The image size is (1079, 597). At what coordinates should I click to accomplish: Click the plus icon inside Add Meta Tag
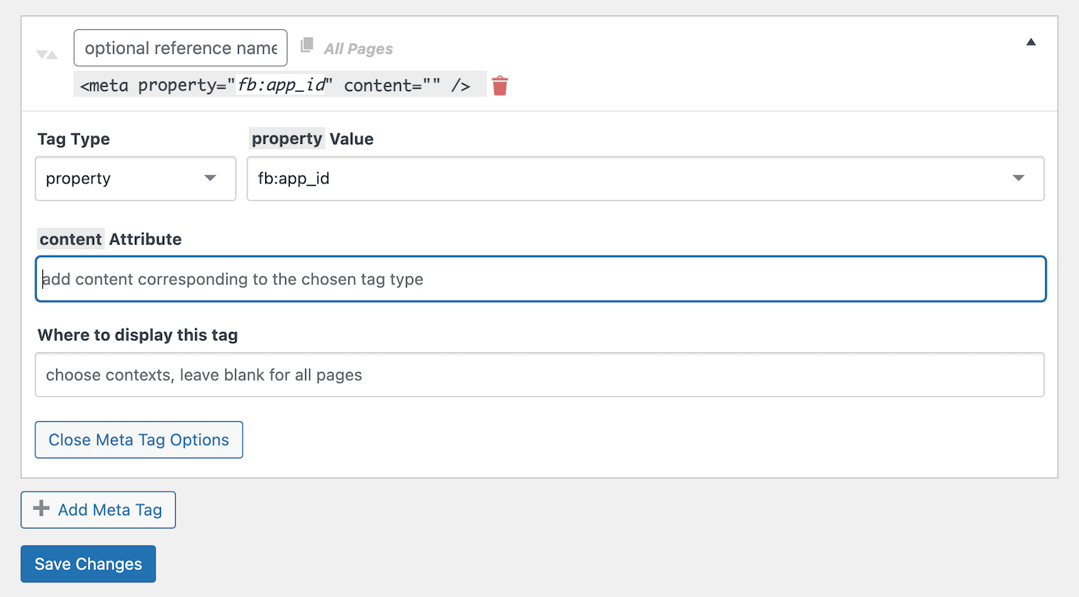[40, 509]
